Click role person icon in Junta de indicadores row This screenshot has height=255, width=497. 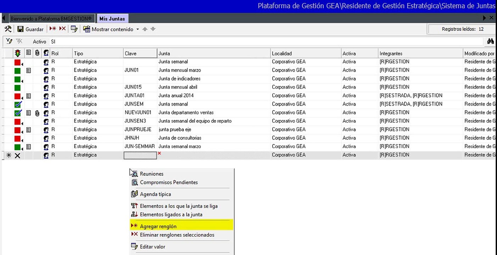click(46, 79)
